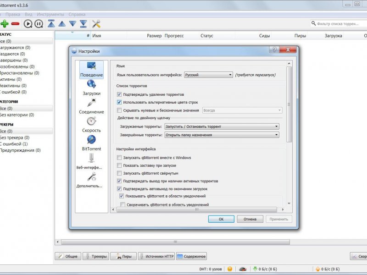
Task: Click the help question mark in Настройки dialog
Action: click(x=274, y=49)
